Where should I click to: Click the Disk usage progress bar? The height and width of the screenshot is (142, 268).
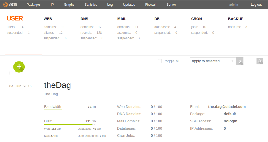pos(70,124)
